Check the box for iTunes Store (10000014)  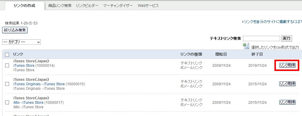(7, 66)
